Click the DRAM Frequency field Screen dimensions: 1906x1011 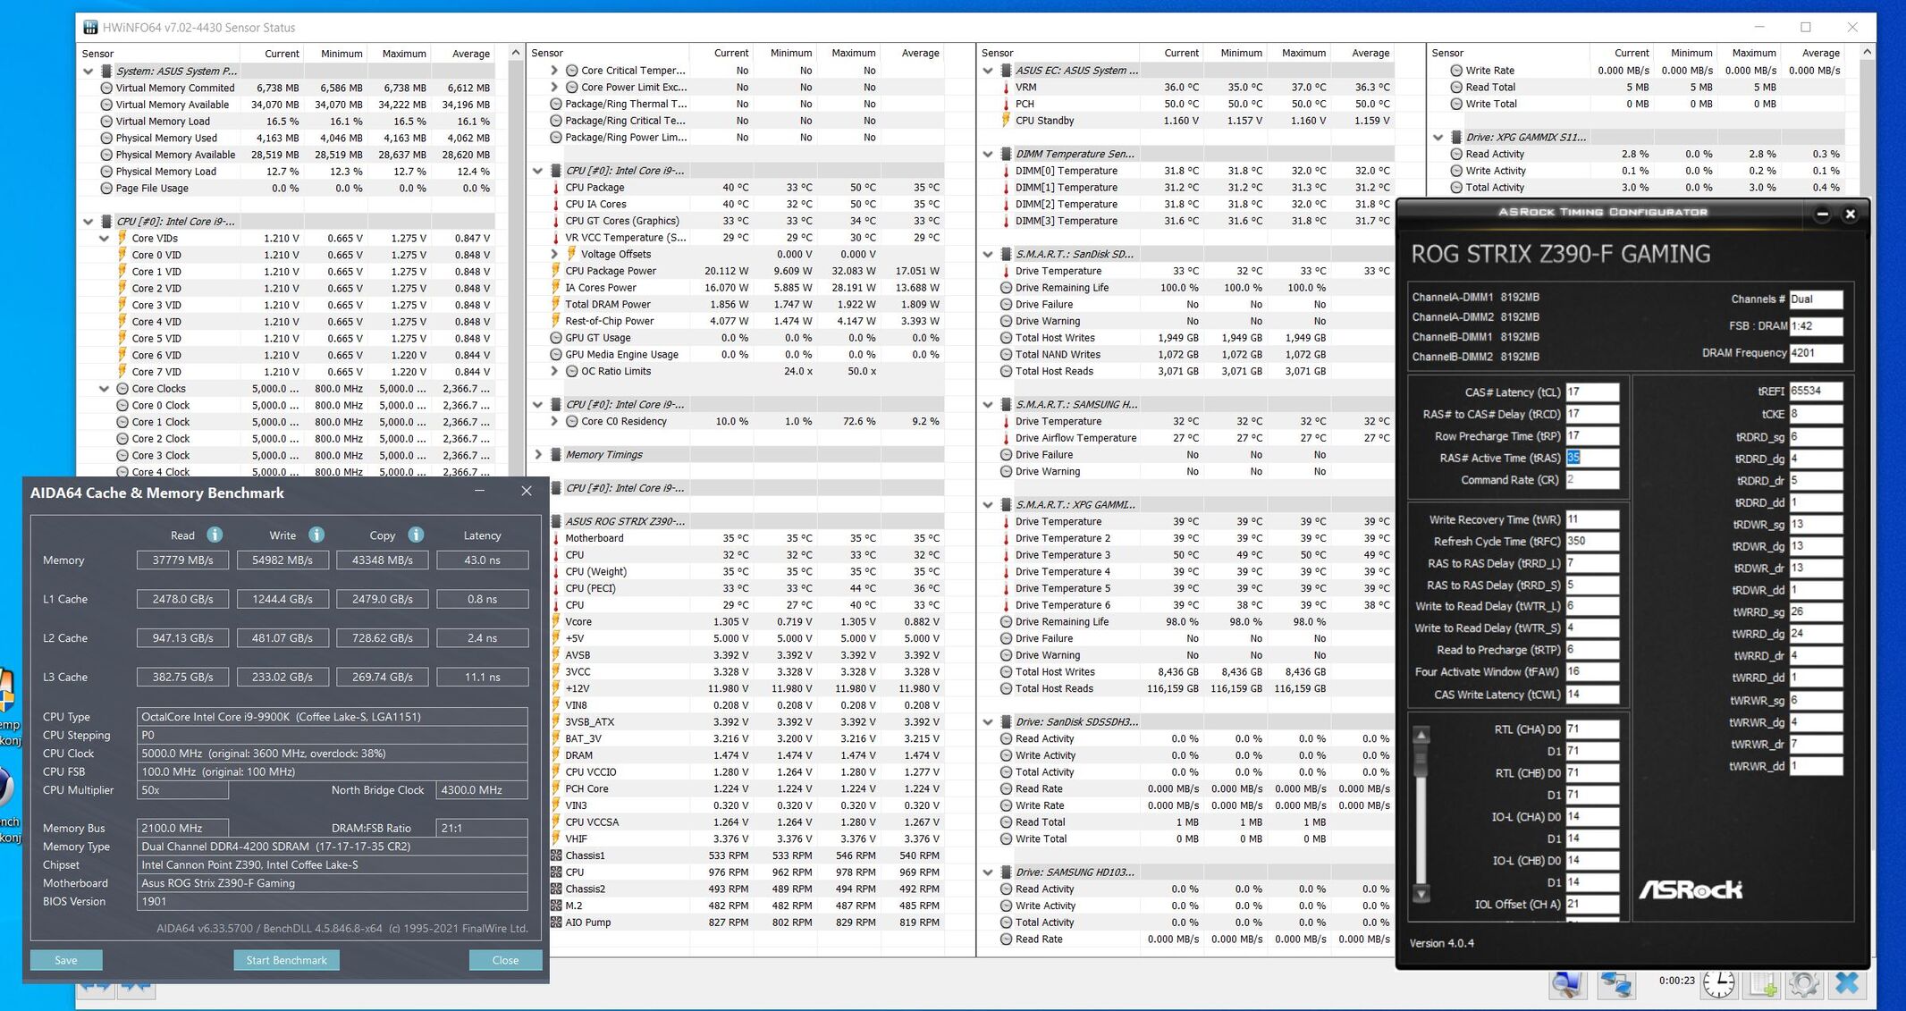[1816, 353]
